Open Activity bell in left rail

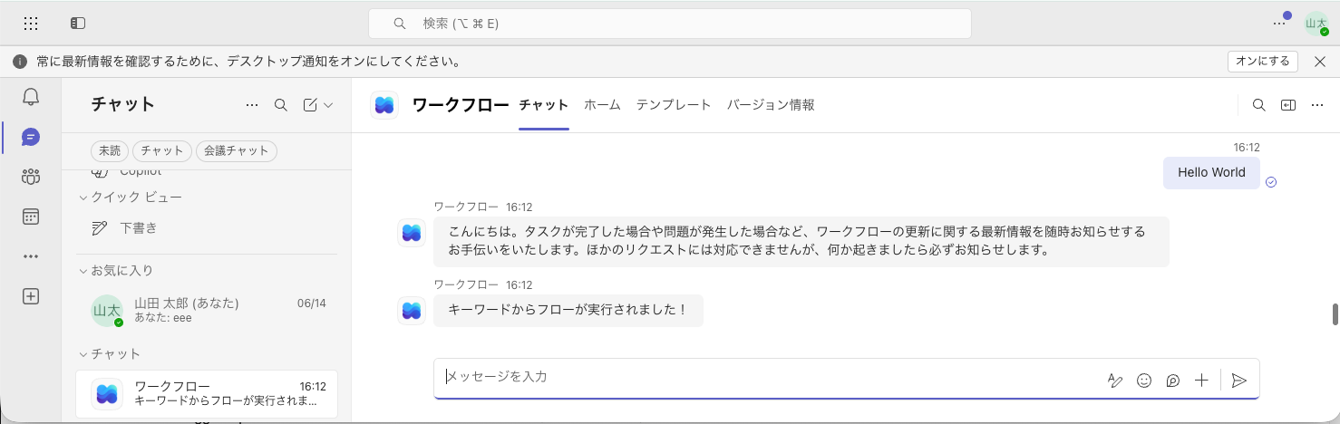coord(31,98)
